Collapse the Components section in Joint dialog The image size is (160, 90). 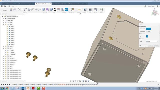coord(140,26)
